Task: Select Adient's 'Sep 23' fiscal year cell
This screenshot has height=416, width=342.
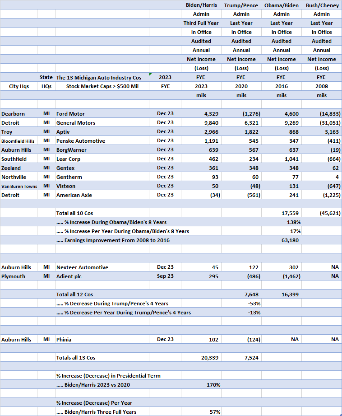Action: click(x=165, y=276)
